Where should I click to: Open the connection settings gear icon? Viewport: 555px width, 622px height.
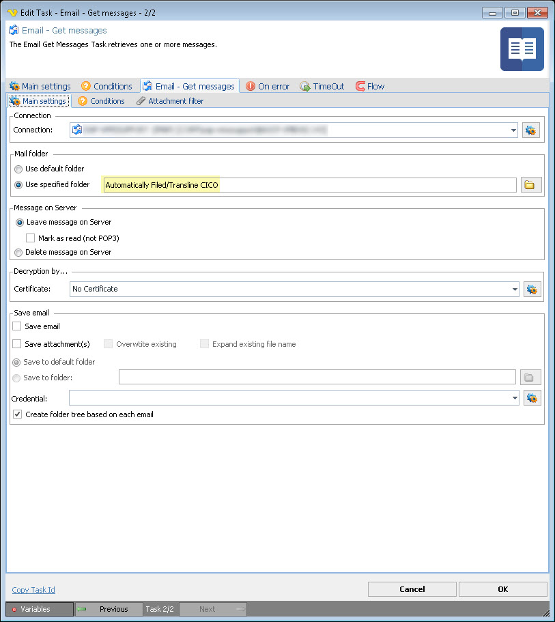point(531,130)
